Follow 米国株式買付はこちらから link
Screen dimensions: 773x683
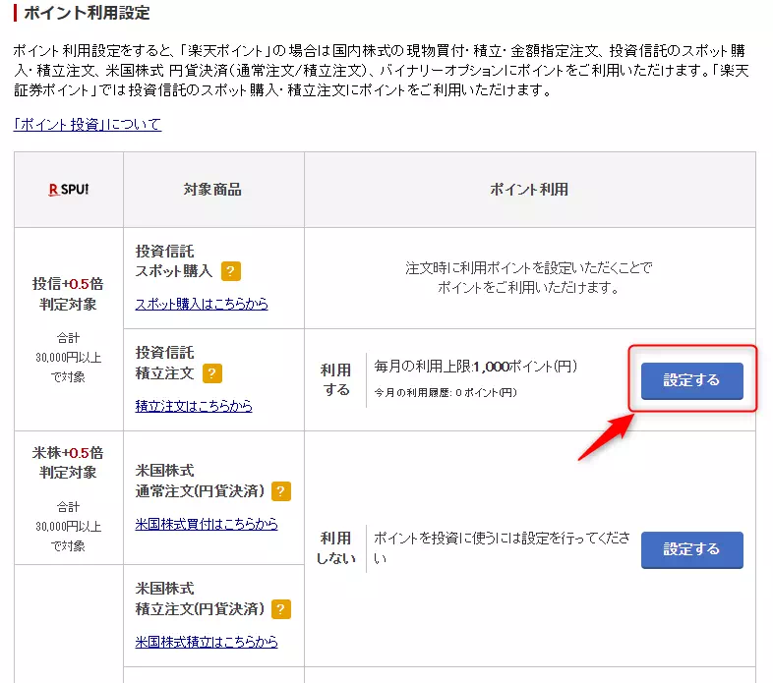207,524
